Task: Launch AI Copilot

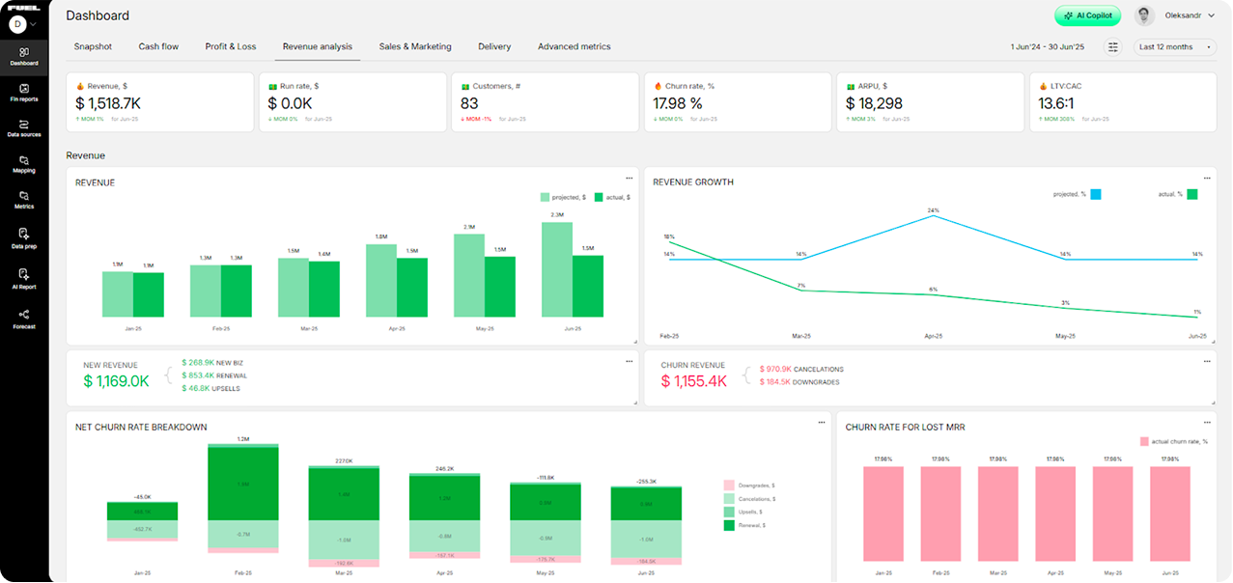Action: (x=1087, y=15)
